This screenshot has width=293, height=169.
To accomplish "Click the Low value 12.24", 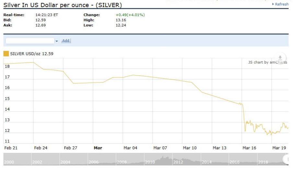I will point(121,25).
